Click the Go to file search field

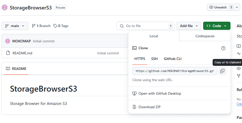tap(146, 26)
